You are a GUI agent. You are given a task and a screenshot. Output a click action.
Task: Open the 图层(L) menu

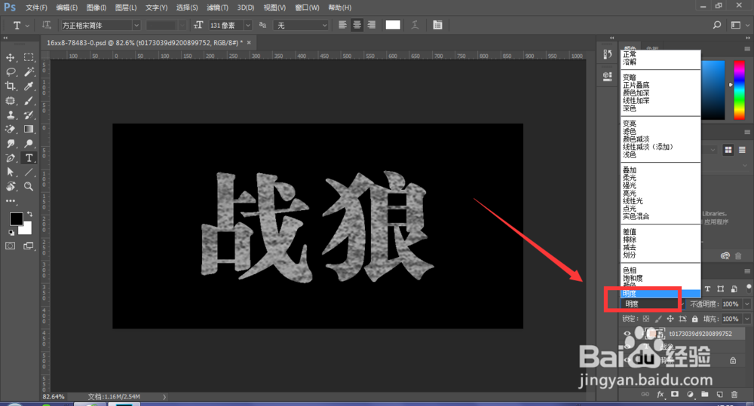coord(125,8)
